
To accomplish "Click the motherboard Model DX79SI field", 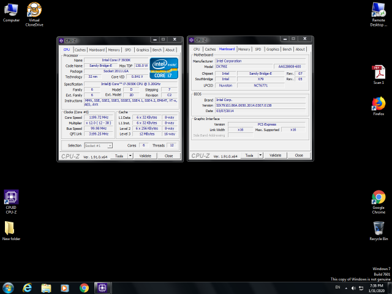I will 244,67.
